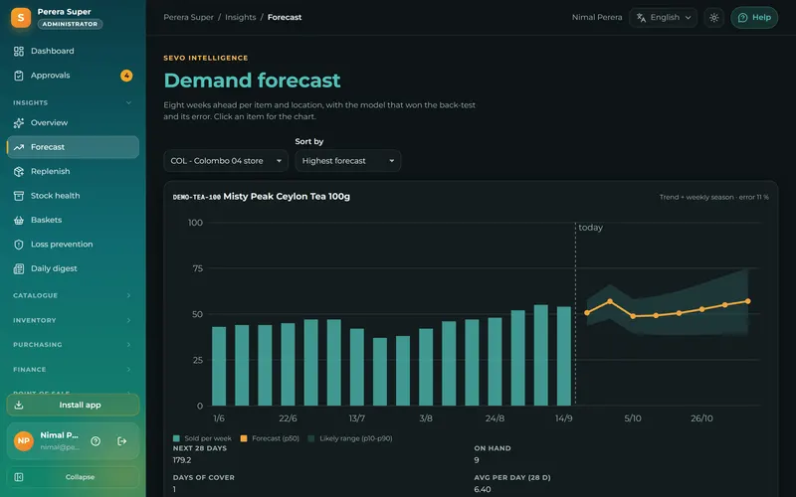
Task: Open the Dashboard grid icon
Action: pyautogui.click(x=19, y=52)
